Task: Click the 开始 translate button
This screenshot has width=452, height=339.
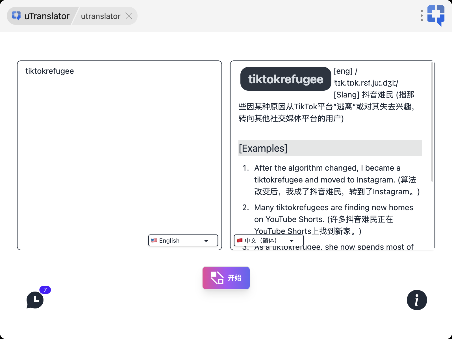Action: (x=226, y=278)
